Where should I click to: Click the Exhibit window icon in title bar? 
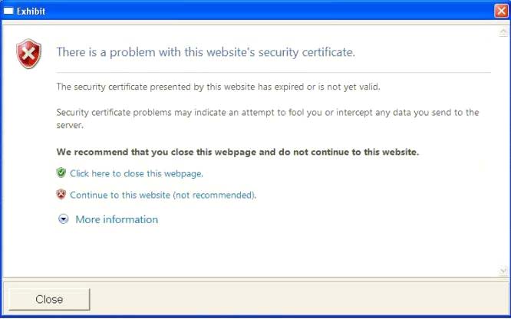tap(8, 11)
